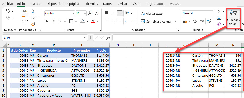Open the Archivo tab
The height and width of the screenshot is (98, 244).
pos(8,4)
